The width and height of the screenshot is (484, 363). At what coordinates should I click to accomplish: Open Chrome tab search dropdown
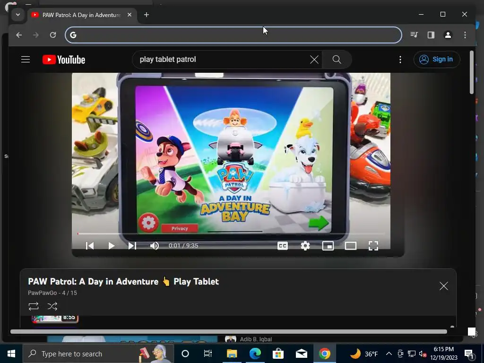coord(18,15)
